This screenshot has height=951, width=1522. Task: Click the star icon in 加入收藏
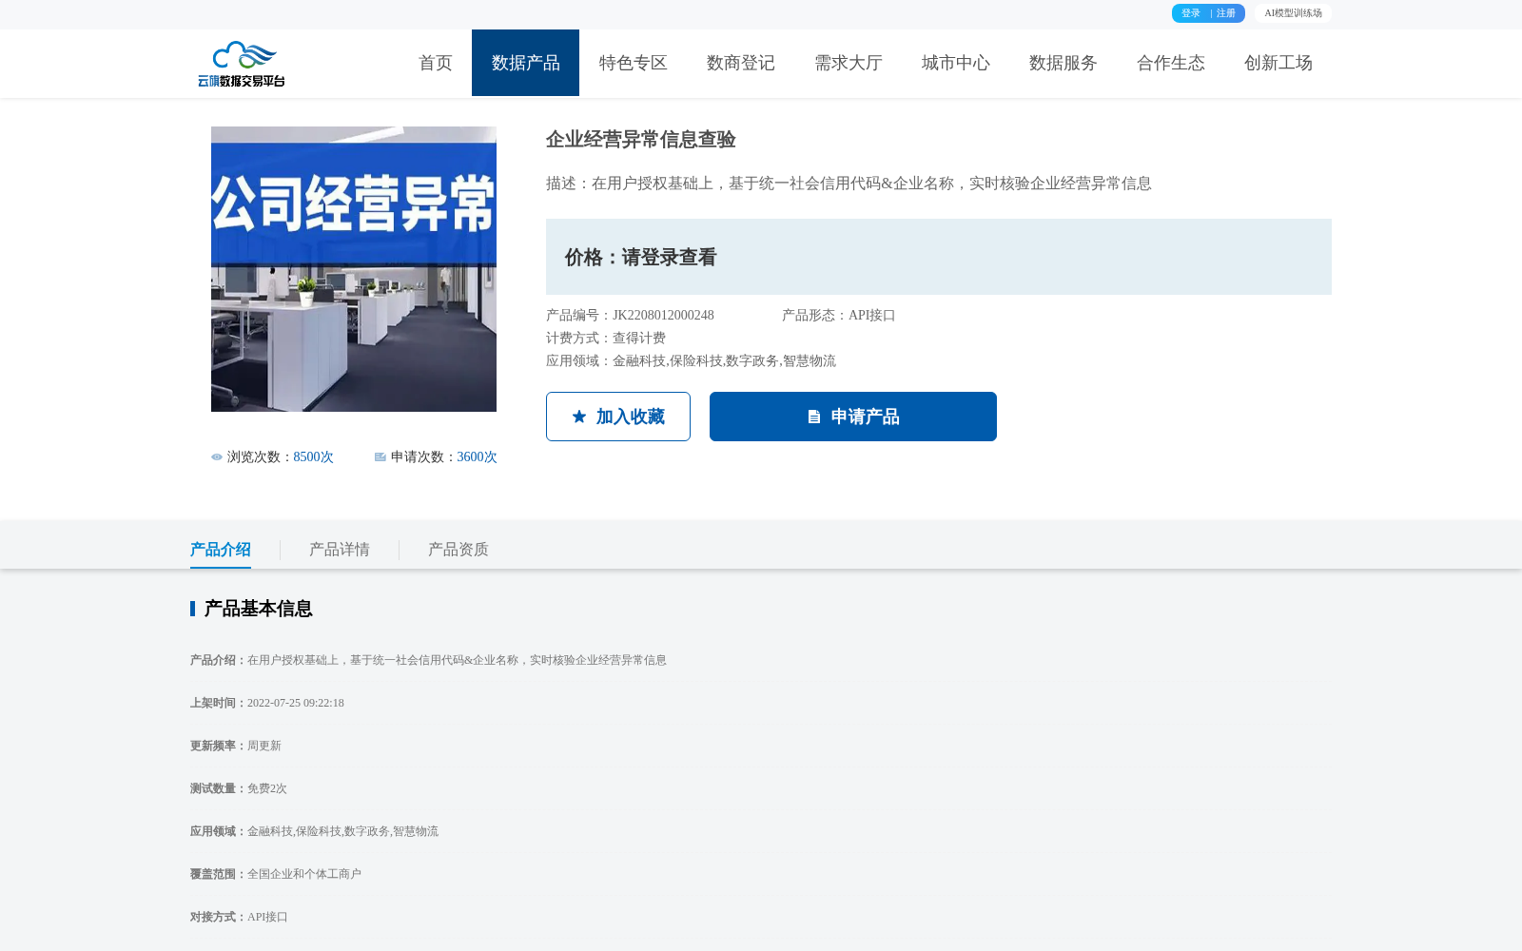(x=579, y=417)
